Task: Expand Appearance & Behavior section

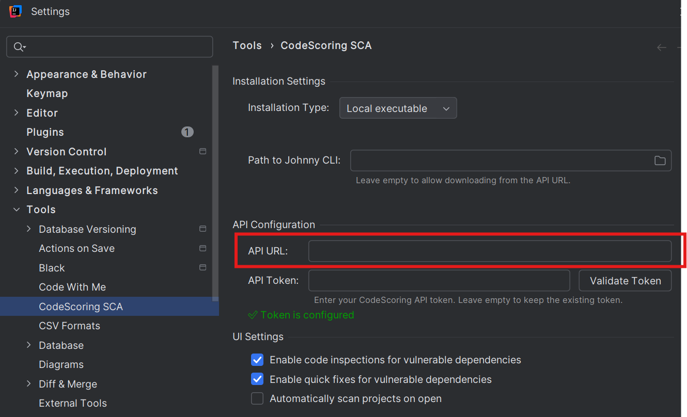Action: pos(16,74)
